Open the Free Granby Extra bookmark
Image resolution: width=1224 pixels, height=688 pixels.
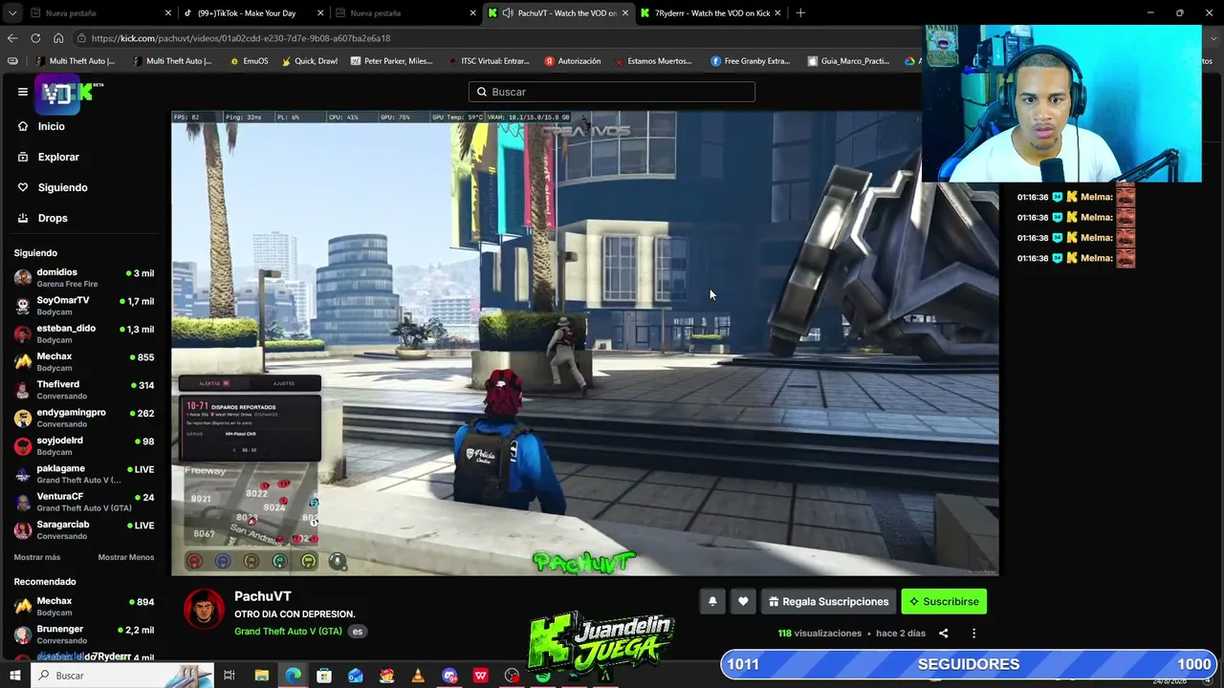tap(751, 61)
